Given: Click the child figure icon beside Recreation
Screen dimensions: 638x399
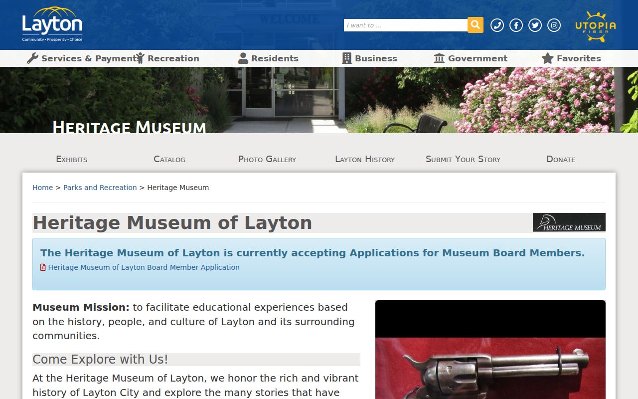Looking at the screenshot, I should (140, 58).
